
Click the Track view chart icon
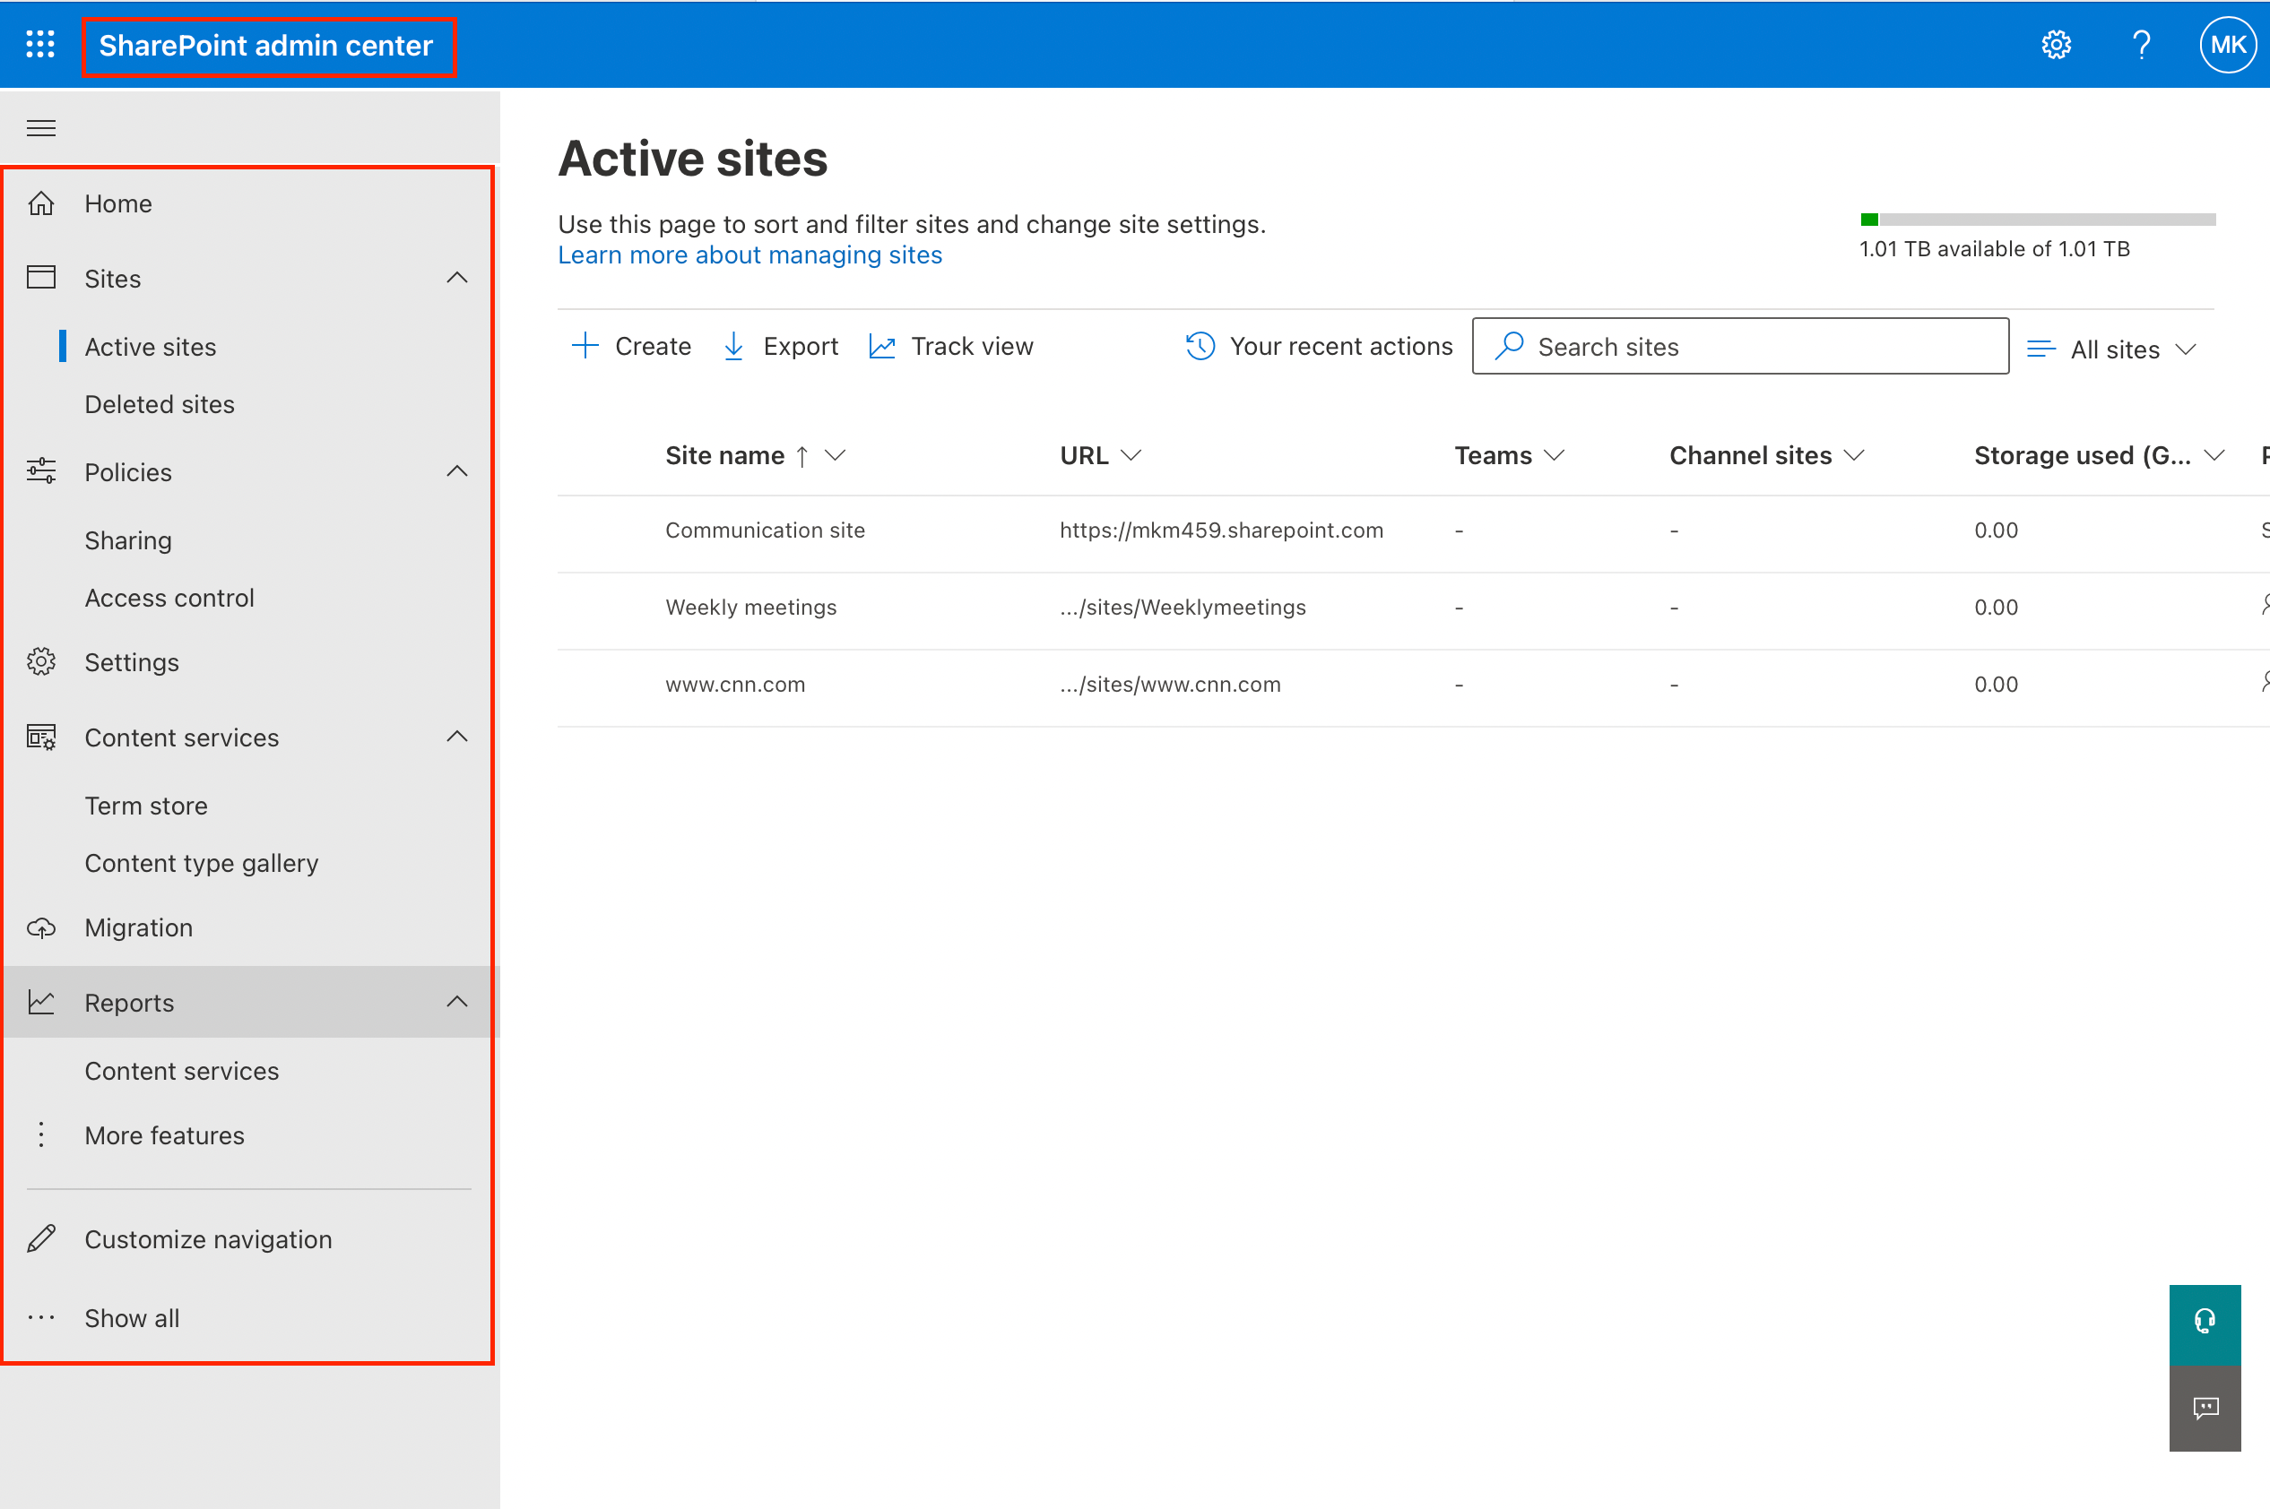tap(882, 347)
